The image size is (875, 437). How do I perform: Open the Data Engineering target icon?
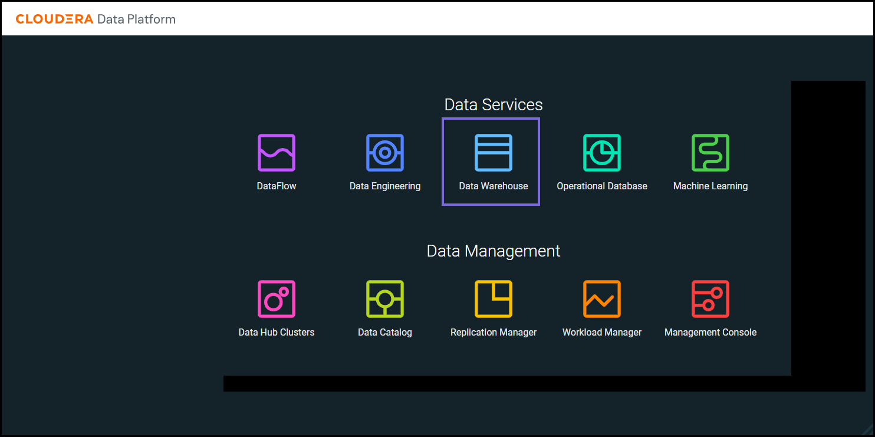click(385, 153)
